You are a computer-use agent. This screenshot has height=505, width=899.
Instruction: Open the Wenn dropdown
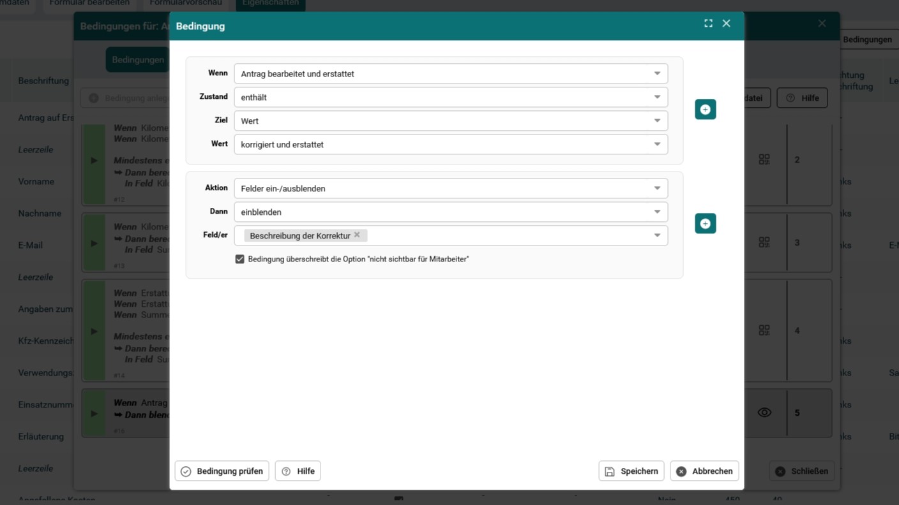pos(451,74)
